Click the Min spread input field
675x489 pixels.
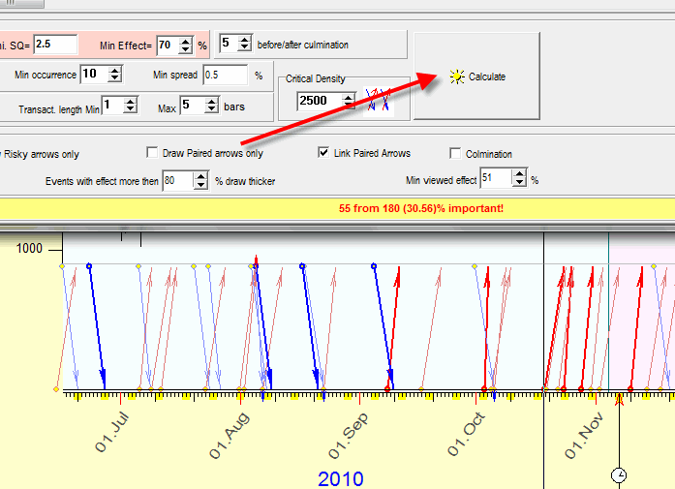(225, 75)
